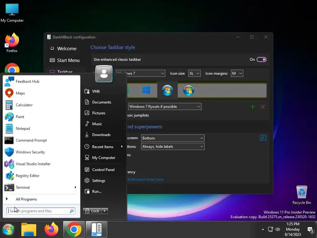Open Notification Area Icons link
This screenshot has width=317, height=238.
click(145, 179)
